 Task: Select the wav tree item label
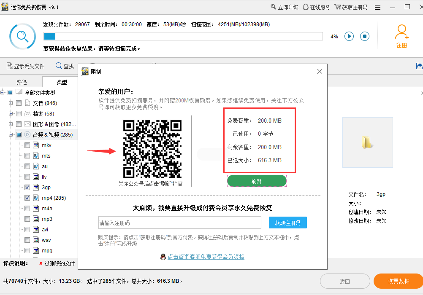click(x=46, y=240)
